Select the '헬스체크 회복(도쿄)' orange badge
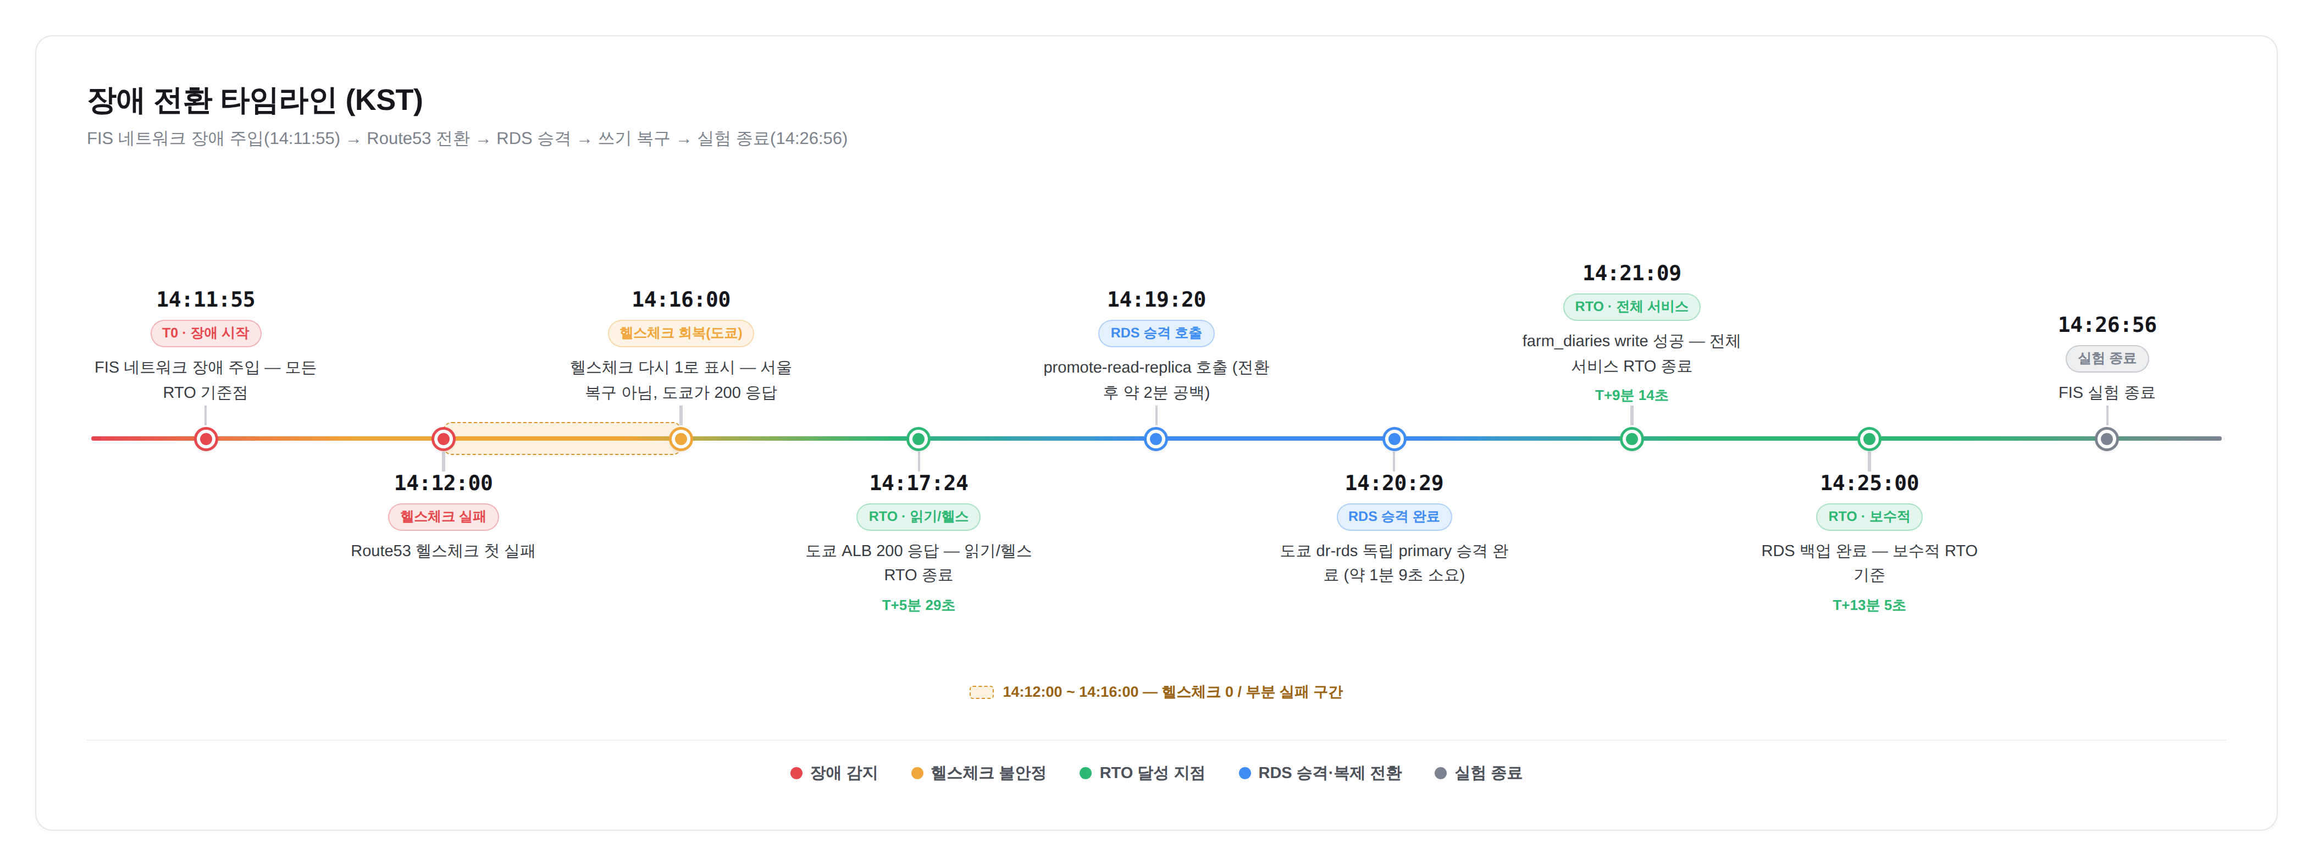Image resolution: width=2313 pixels, height=866 pixels. (680, 333)
